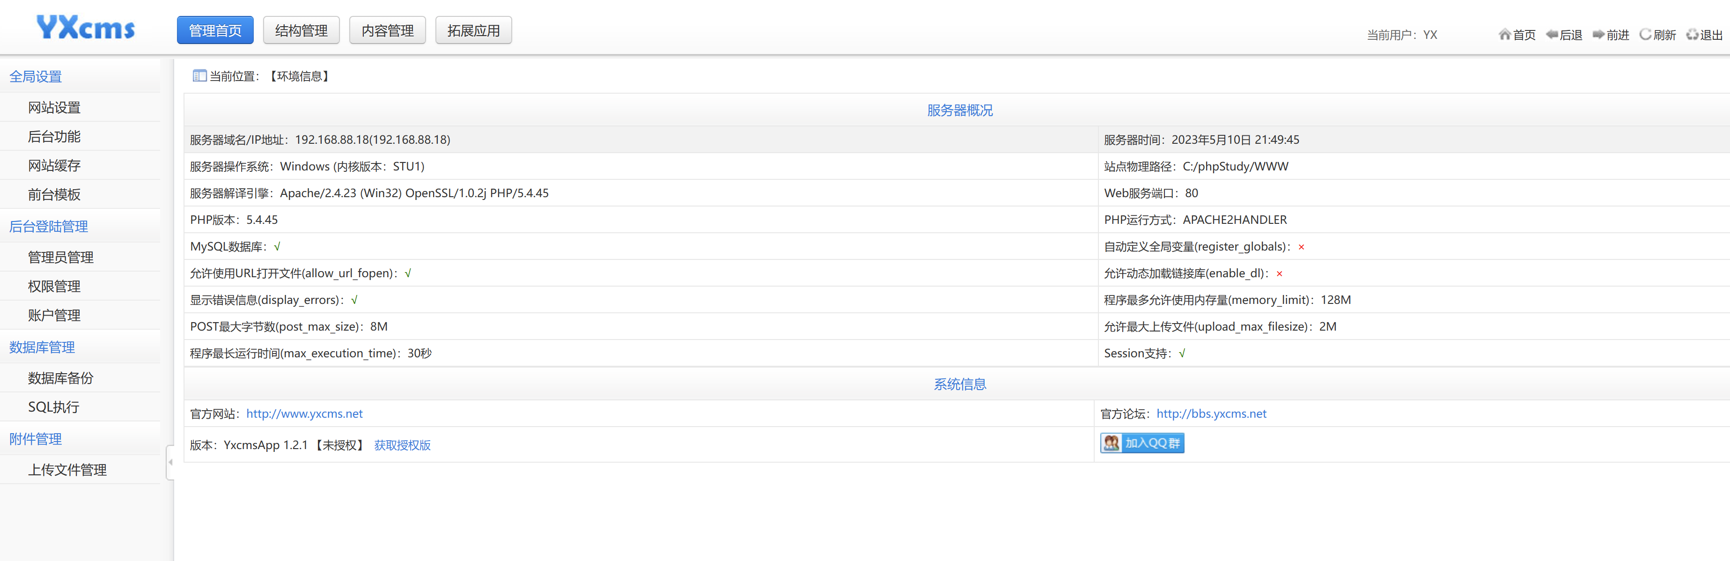The height and width of the screenshot is (561, 1730).
Task: Collapse the left sidebar handle arrow
Action: [x=170, y=462]
